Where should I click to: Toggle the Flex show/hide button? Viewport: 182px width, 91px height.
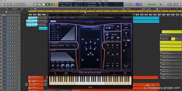(x=32, y=9)
